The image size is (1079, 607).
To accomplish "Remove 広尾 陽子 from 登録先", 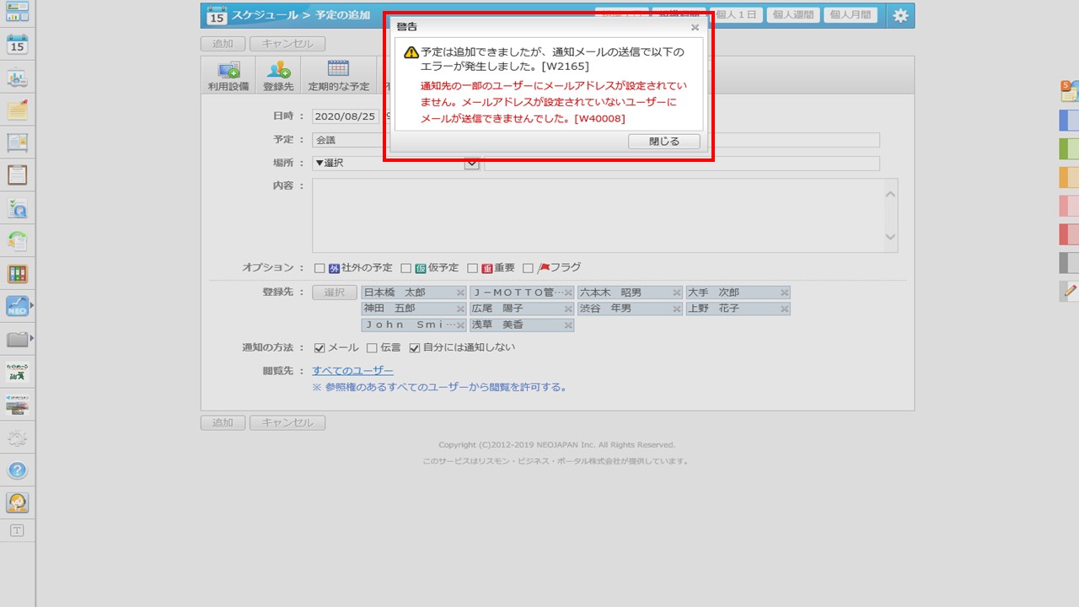I will (x=569, y=309).
